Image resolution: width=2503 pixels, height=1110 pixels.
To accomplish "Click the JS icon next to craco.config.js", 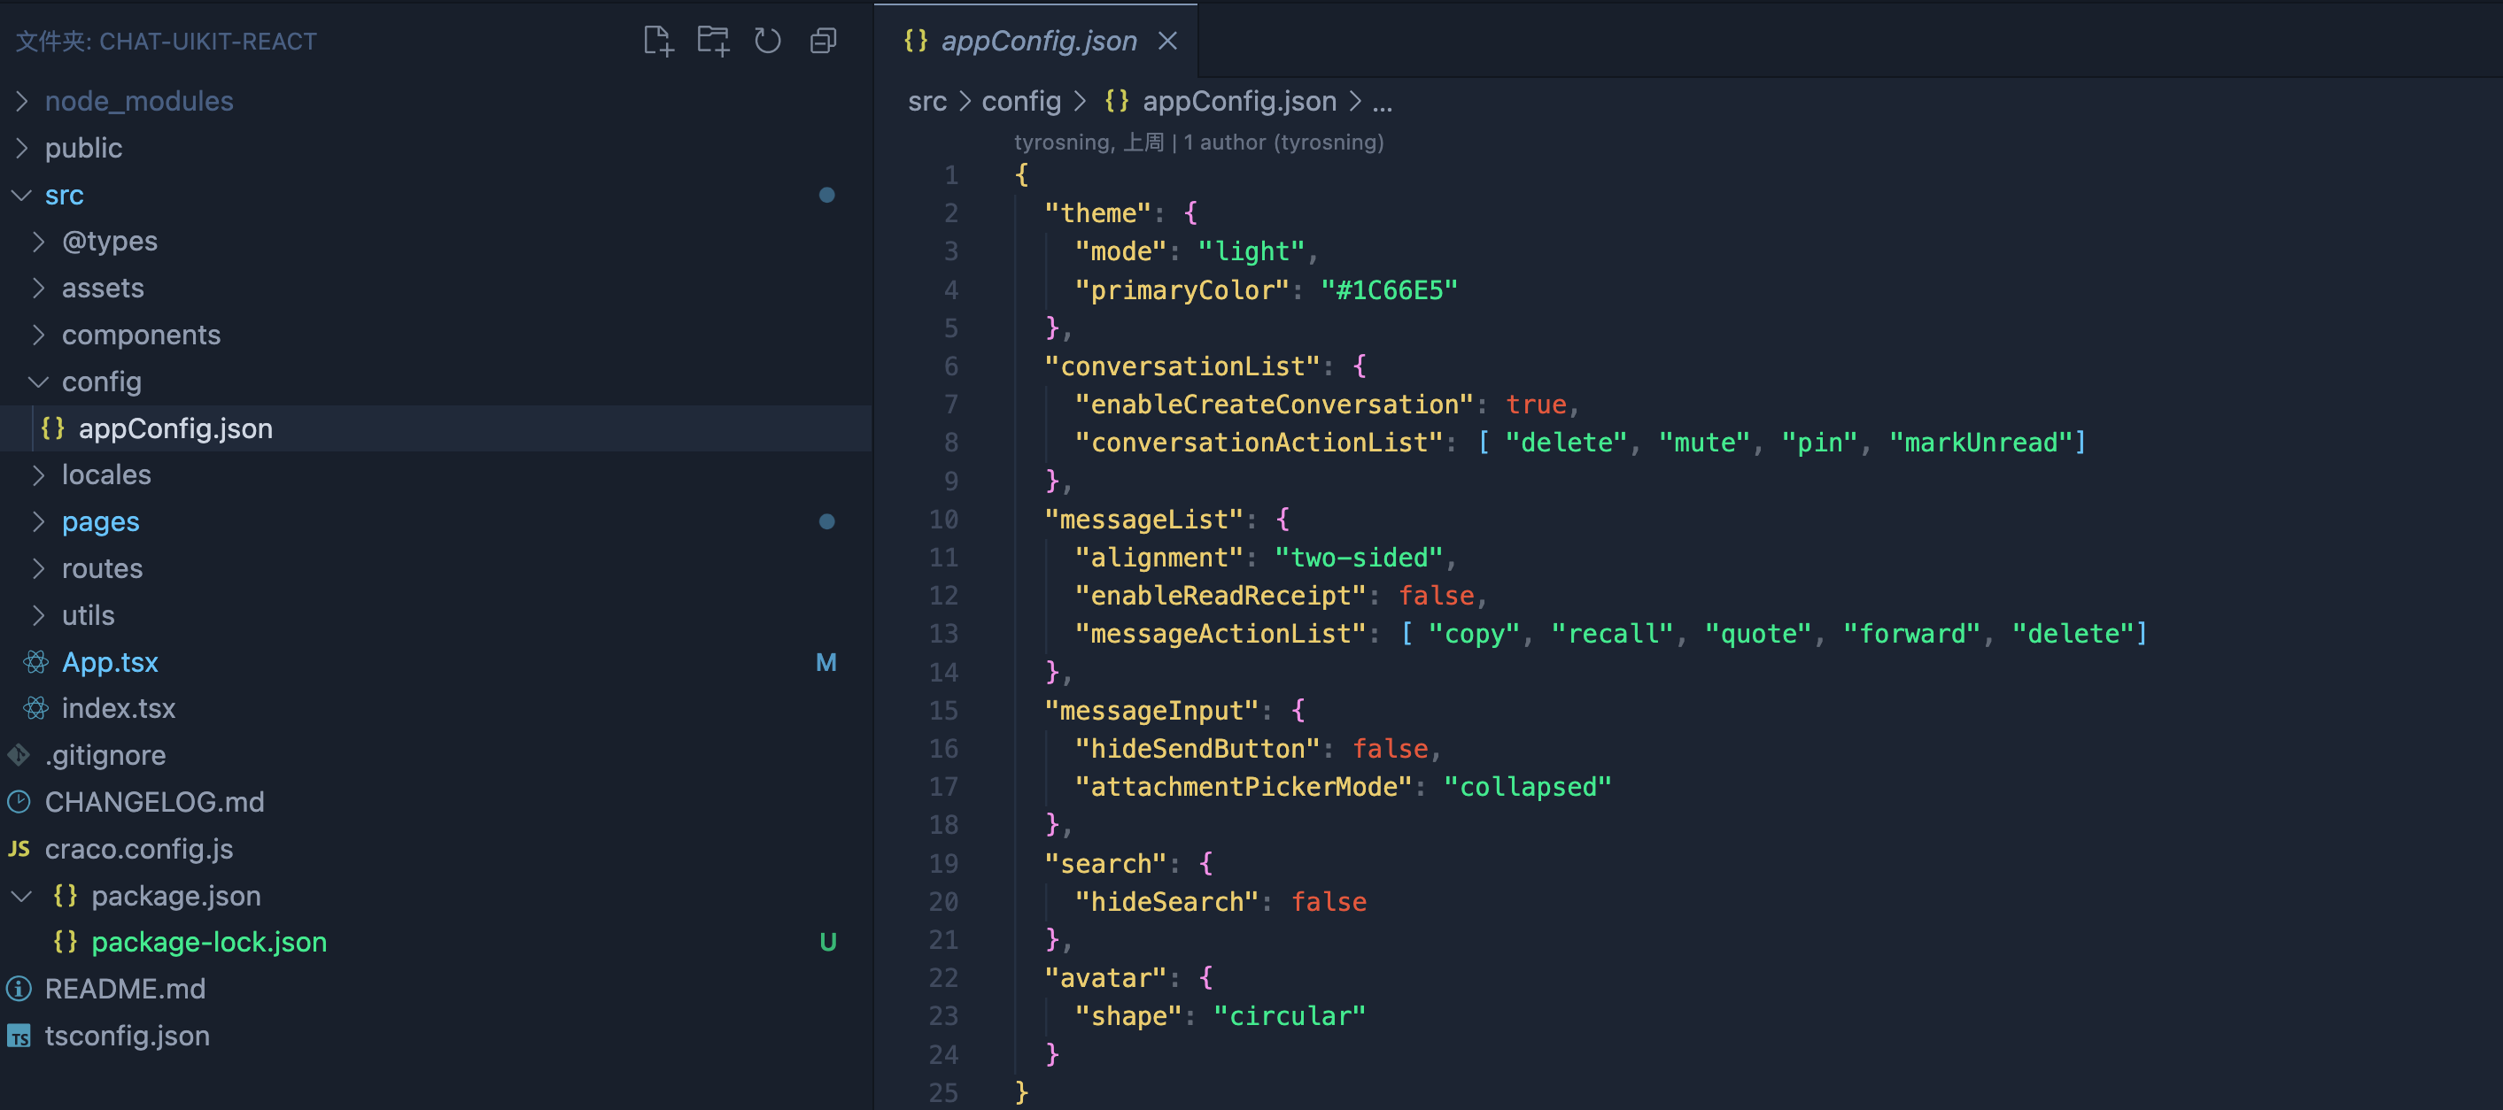I will tap(19, 849).
